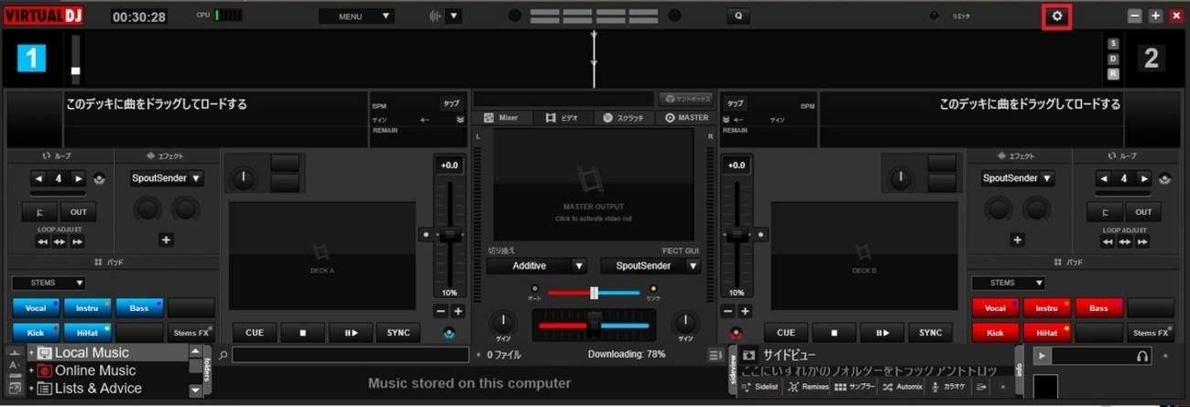
Task: Open the Remixes panel
Action: point(808,388)
